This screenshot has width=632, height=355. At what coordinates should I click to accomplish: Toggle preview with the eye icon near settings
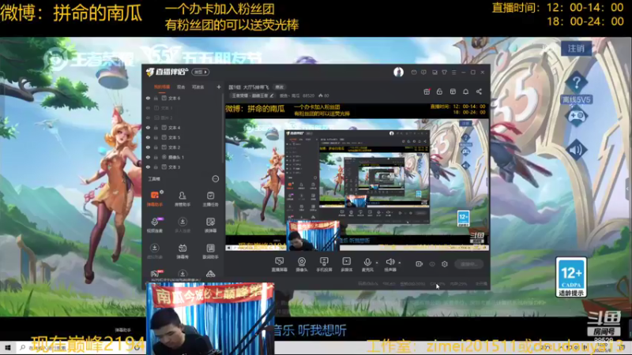(432, 264)
